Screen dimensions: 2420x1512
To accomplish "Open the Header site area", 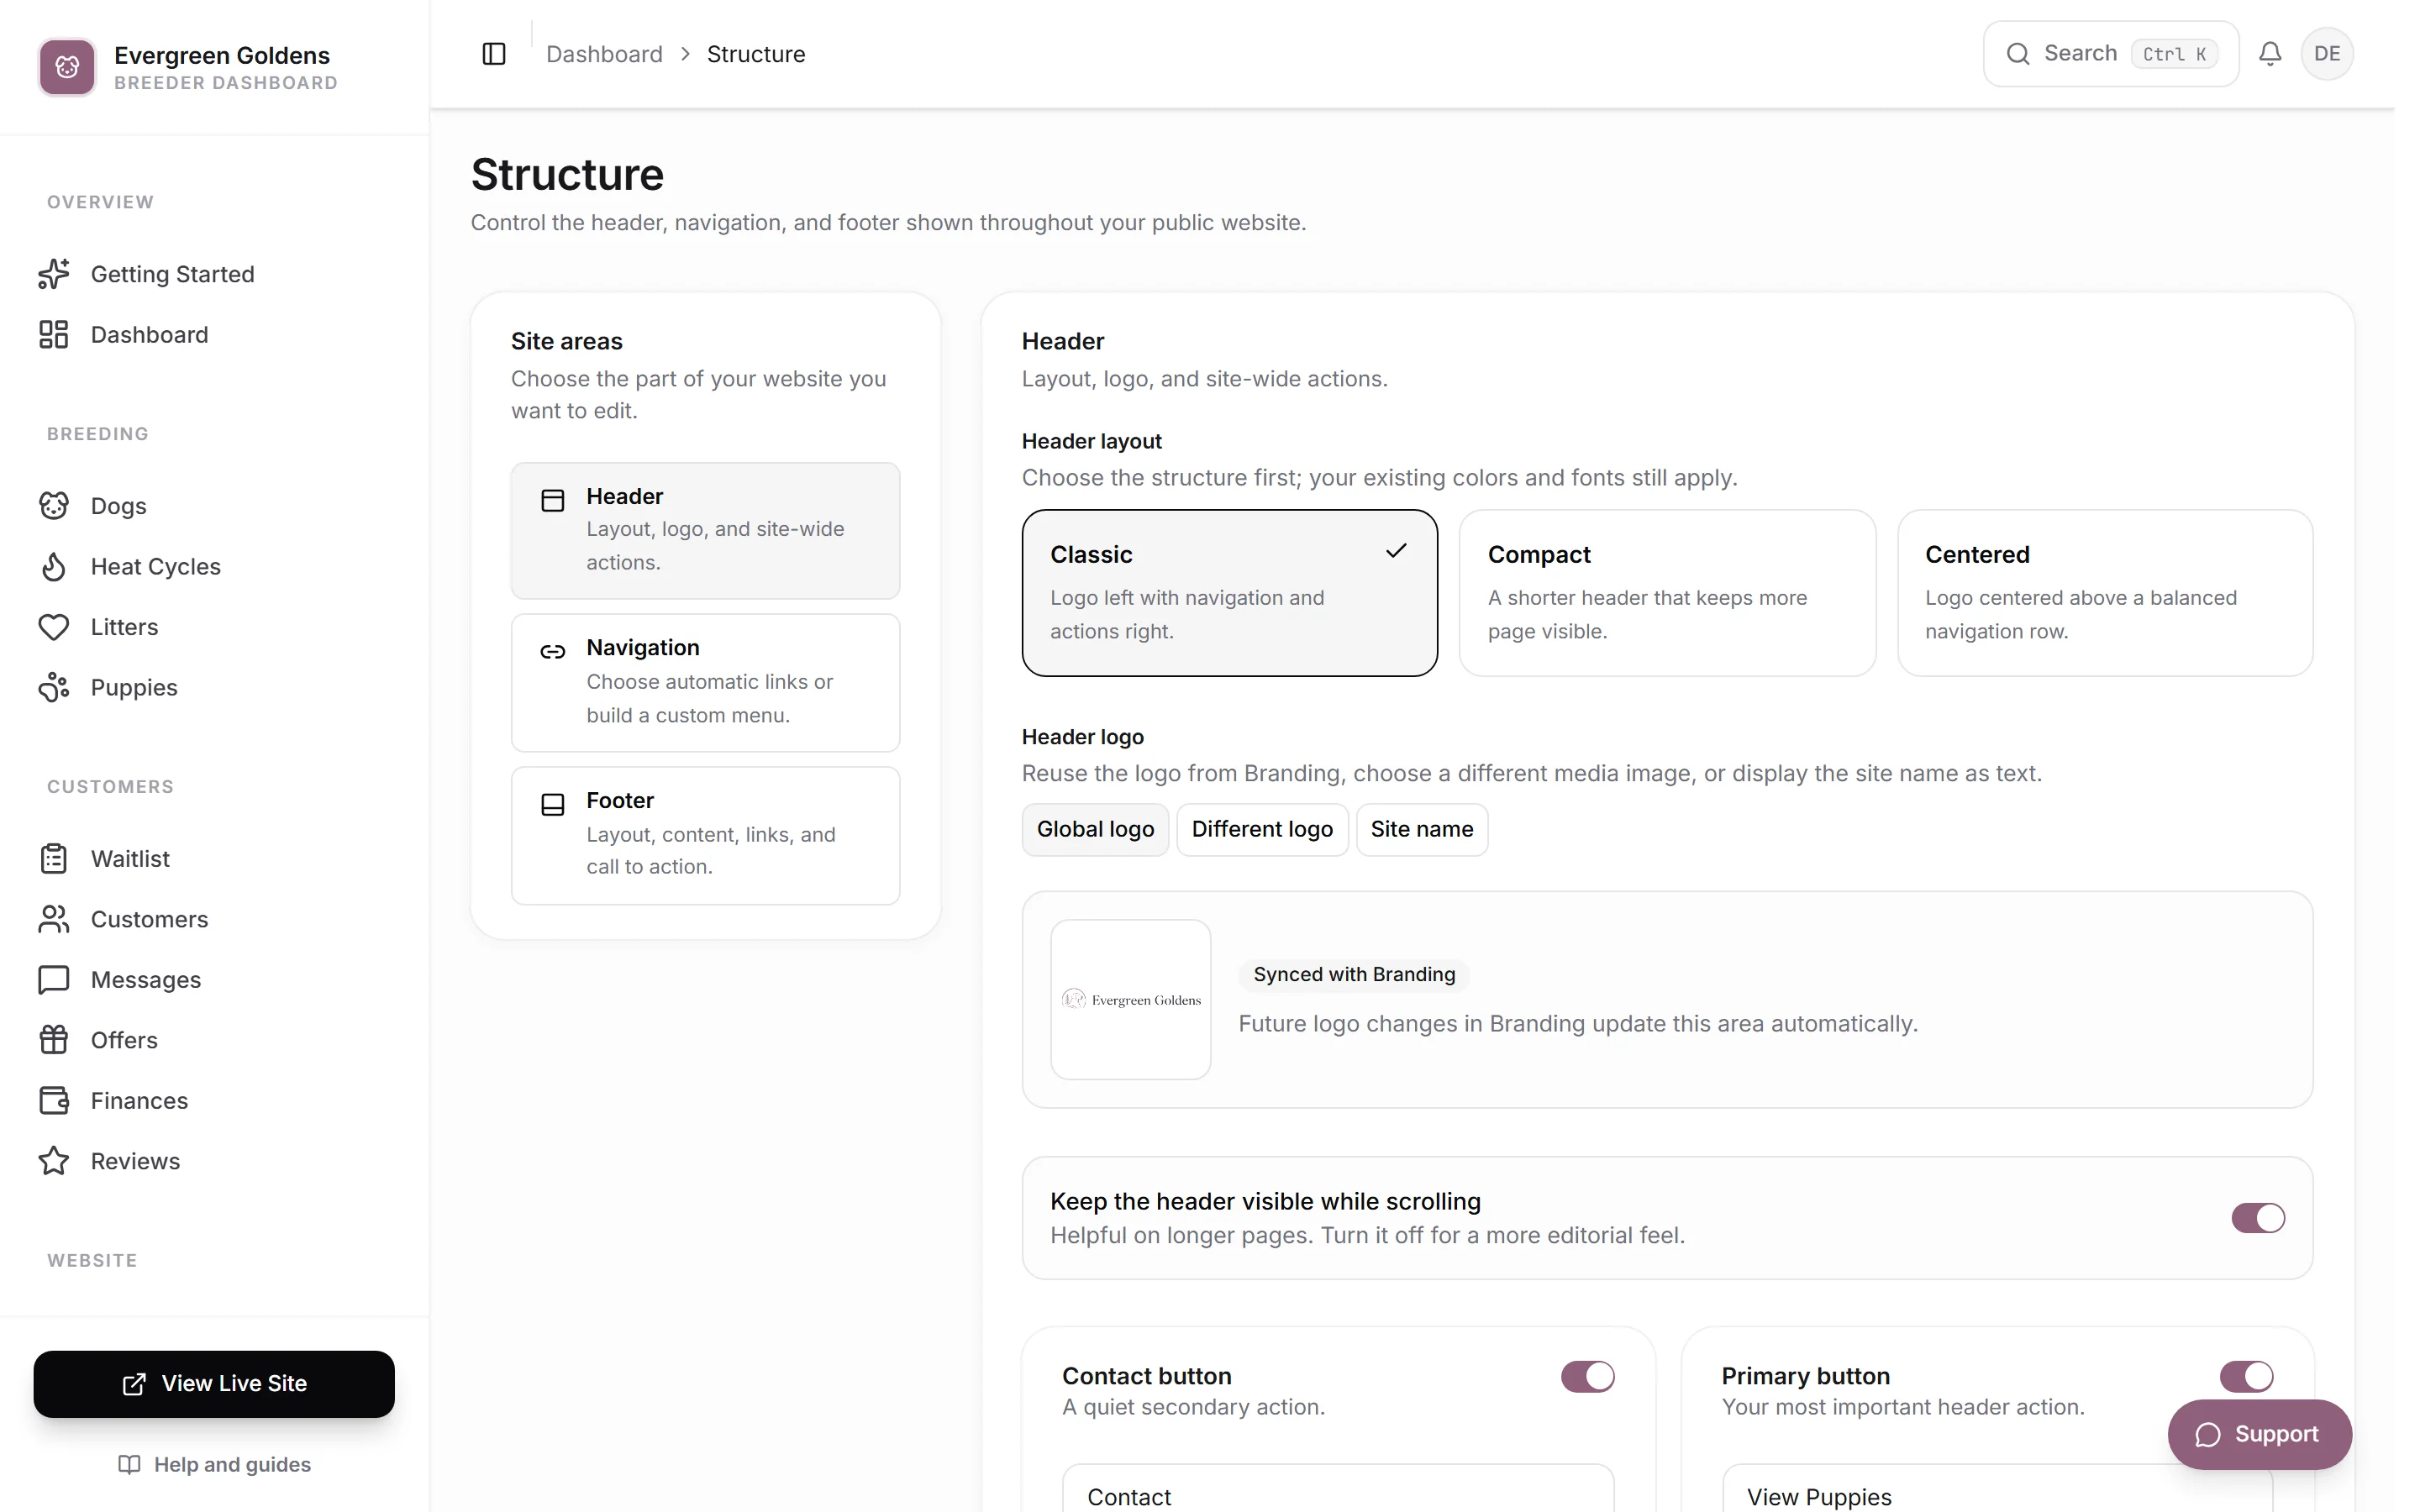I will coord(705,531).
